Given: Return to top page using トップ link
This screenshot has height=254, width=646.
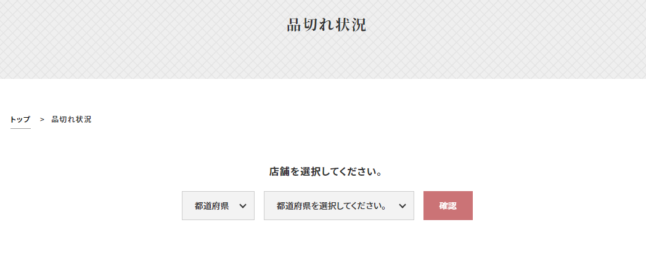Looking at the screenshot, I should tap(20, 120).
